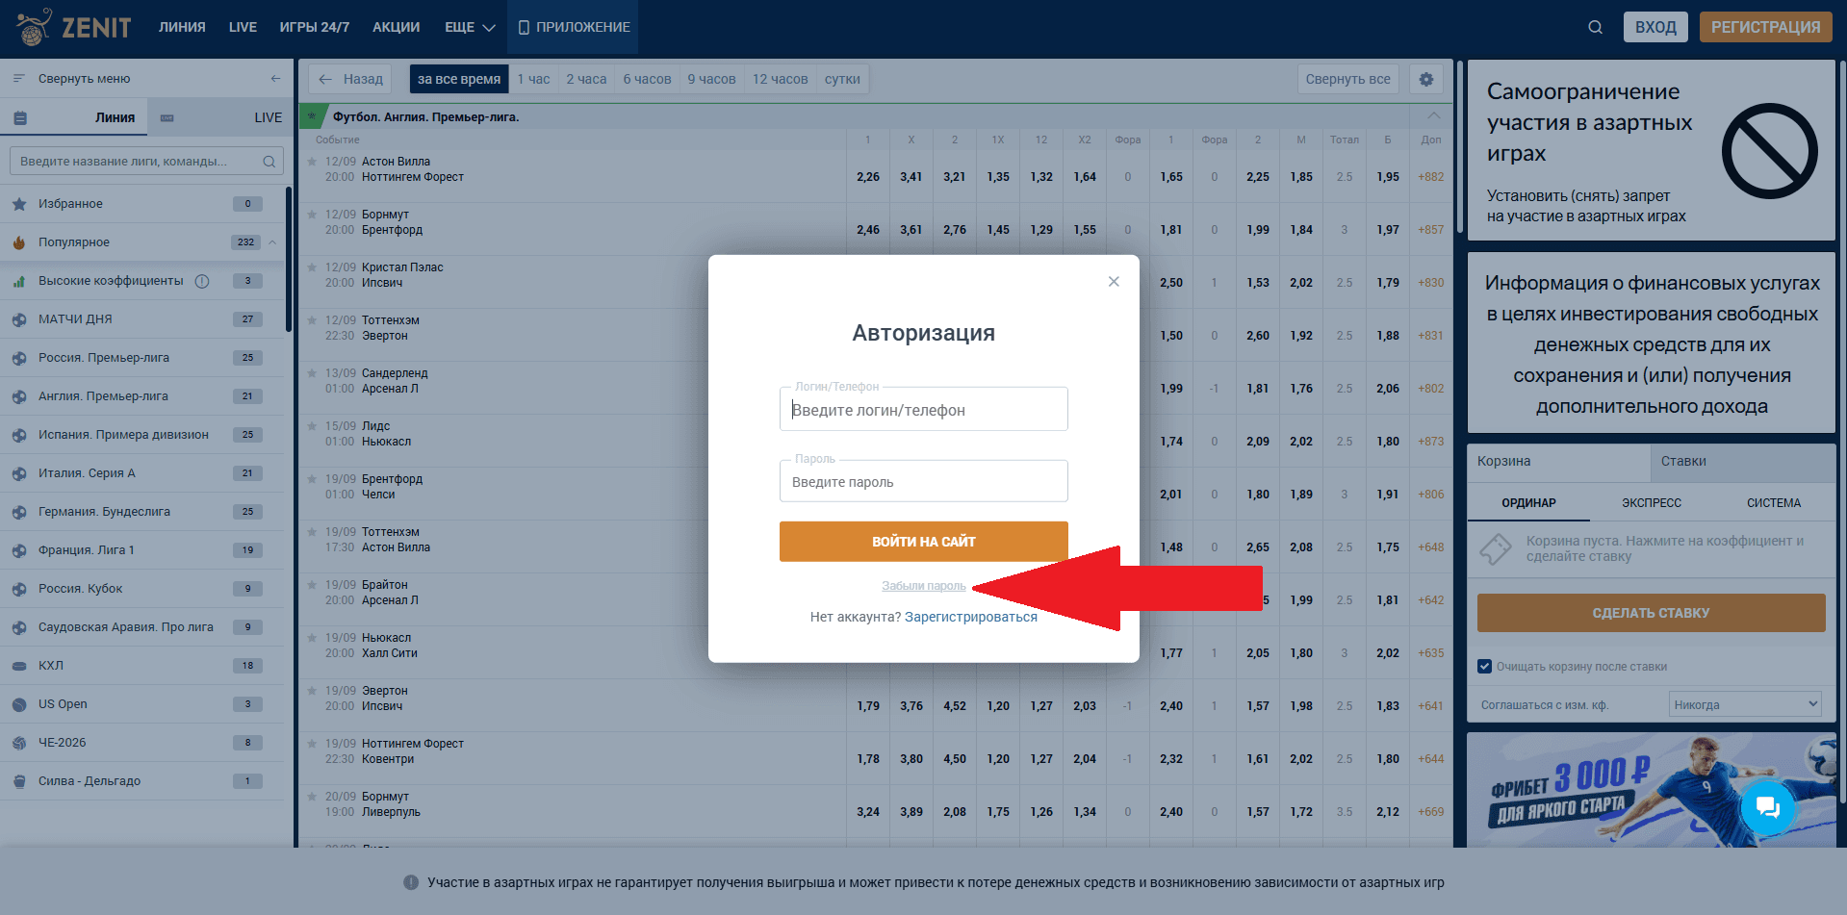Select the ЭКСПРЕСС bet type tab
The height and width of the screenshot is (915, 1847).
click(1652, 503)
